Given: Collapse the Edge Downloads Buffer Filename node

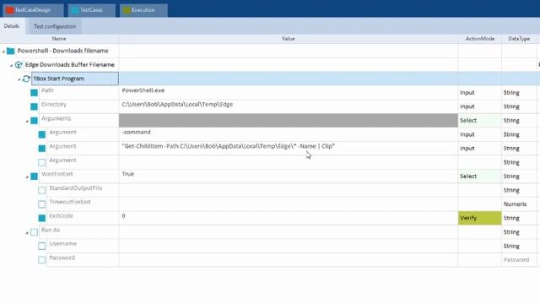Looking at the screenshot, I should pos(11,66).
